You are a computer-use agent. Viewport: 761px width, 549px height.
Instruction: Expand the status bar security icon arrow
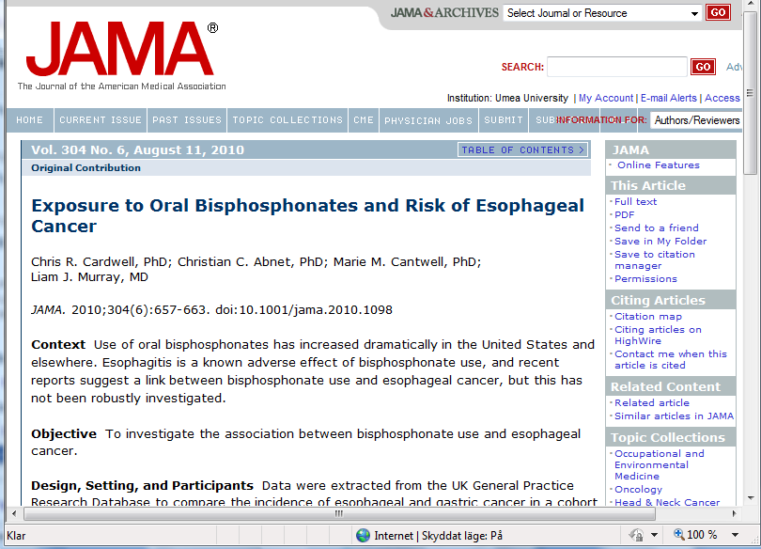[x=654, y=535]
